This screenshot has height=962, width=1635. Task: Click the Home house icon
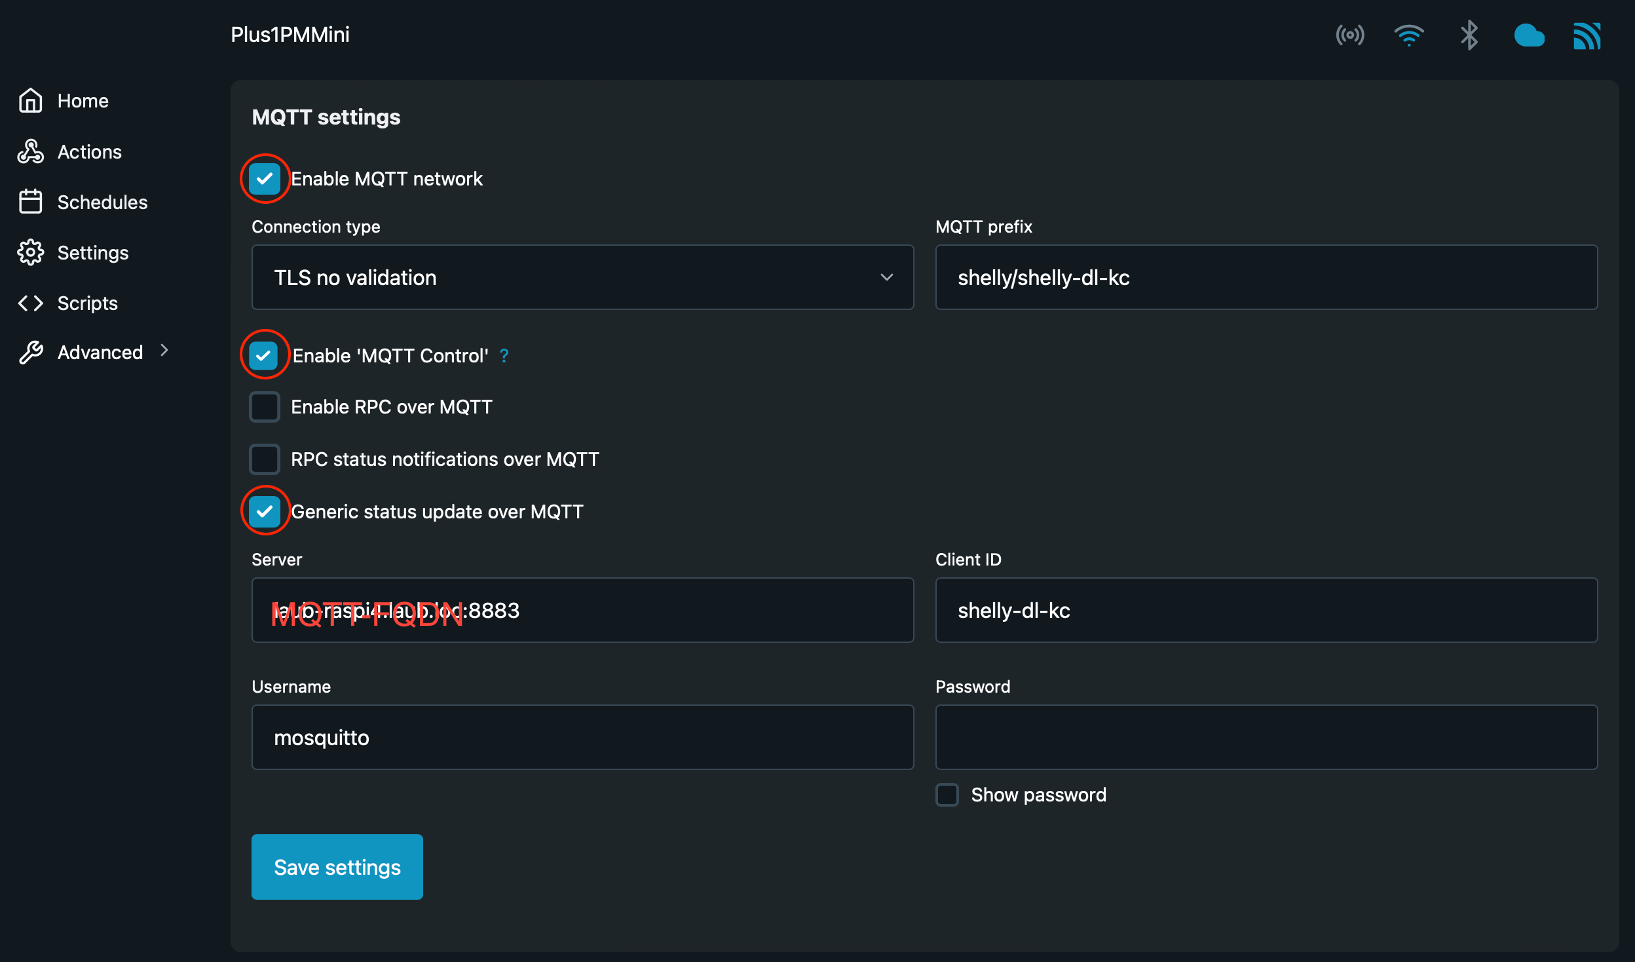click(31, 101)
